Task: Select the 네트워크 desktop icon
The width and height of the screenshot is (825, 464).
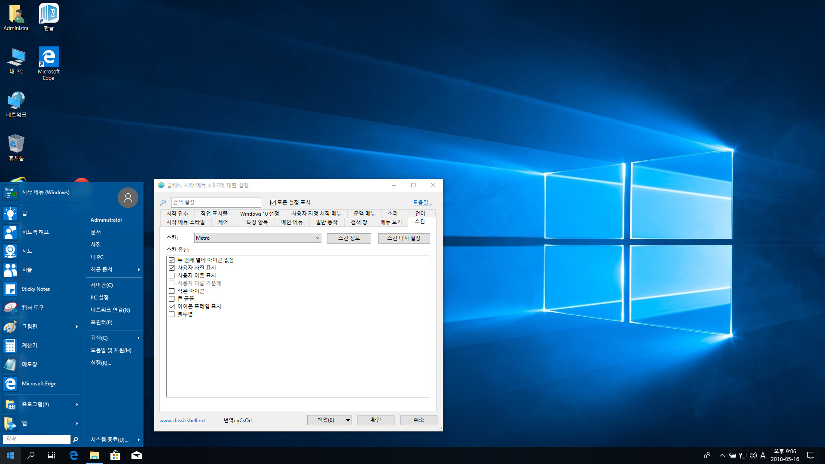Action: [x=16, y=104]
